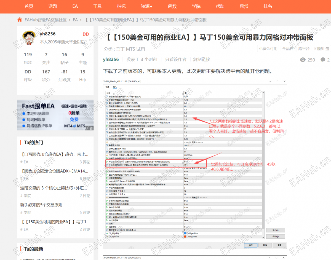Click the -81 活跃度 stat
331x260 pixels.
tap(65, 76)
